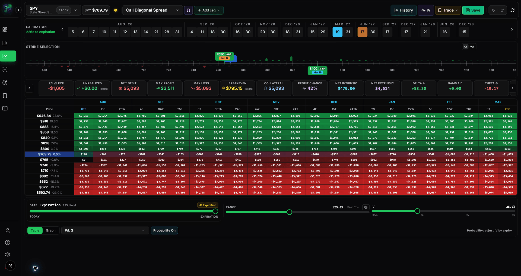The image size is (521, 276).
Task: Select Dec '26 18 expiration
Action: tap(287, 32)
